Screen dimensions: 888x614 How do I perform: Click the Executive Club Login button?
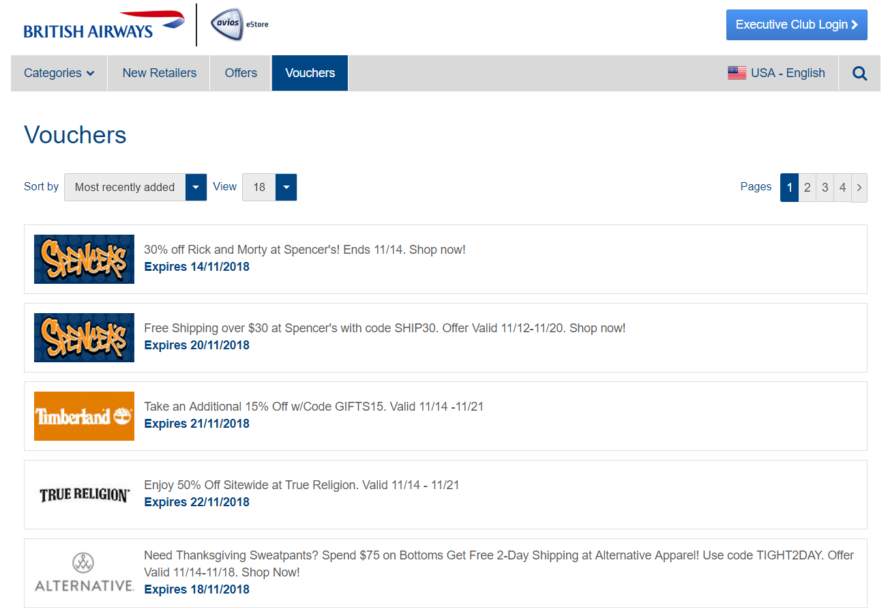click(797, 25)
